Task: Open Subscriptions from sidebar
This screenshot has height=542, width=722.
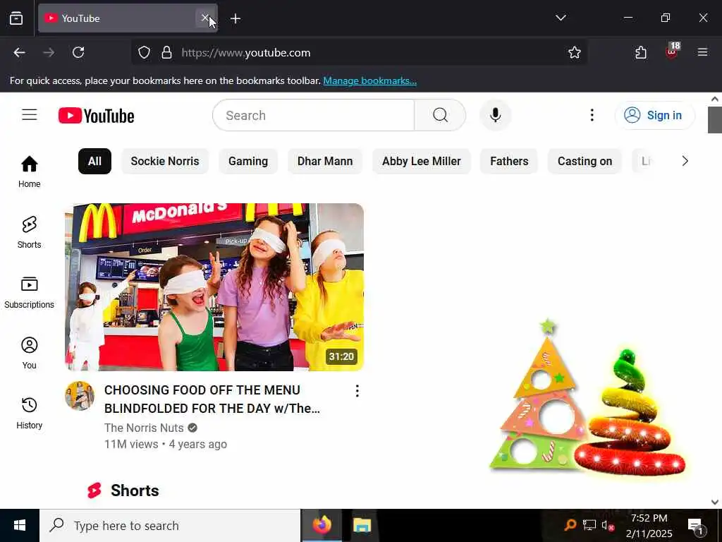Action: tap(30, 293)
